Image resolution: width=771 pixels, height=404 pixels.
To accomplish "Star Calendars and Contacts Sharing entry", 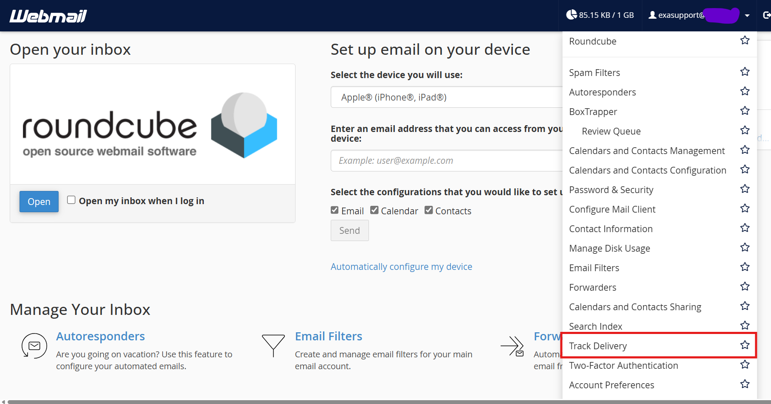I will pos(745,306).
